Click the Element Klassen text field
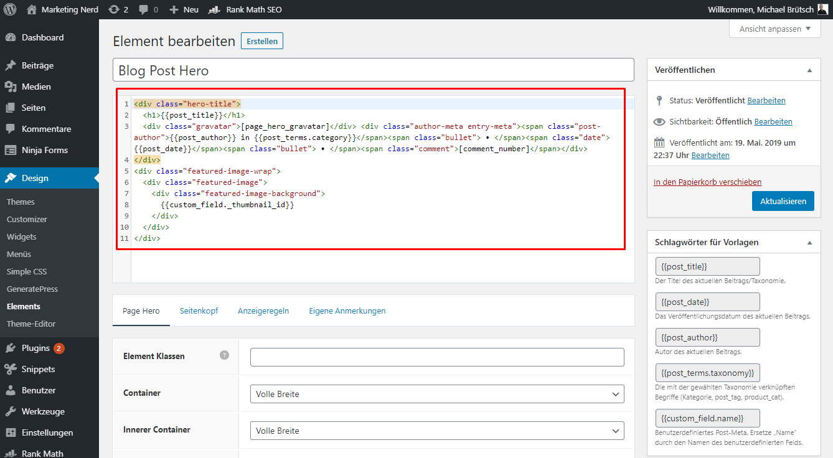Viewport: 833px width, 458px height. point(437,357)
